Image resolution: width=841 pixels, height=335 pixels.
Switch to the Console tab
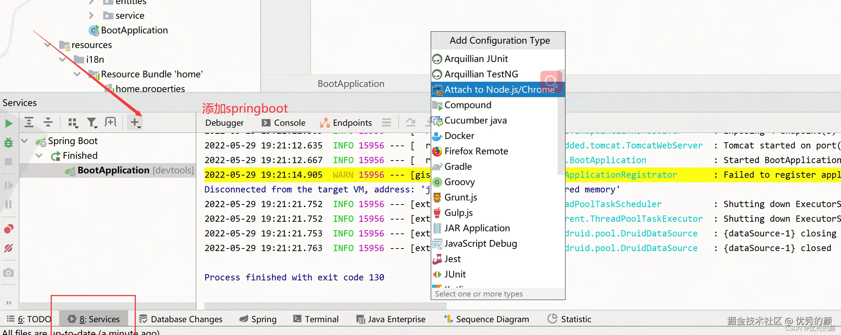[284, 123]
